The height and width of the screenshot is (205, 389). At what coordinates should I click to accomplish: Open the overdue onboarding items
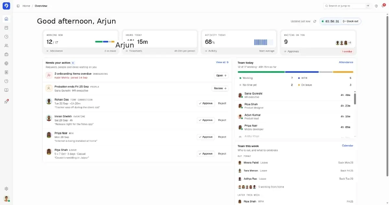(x=221, y=75)
